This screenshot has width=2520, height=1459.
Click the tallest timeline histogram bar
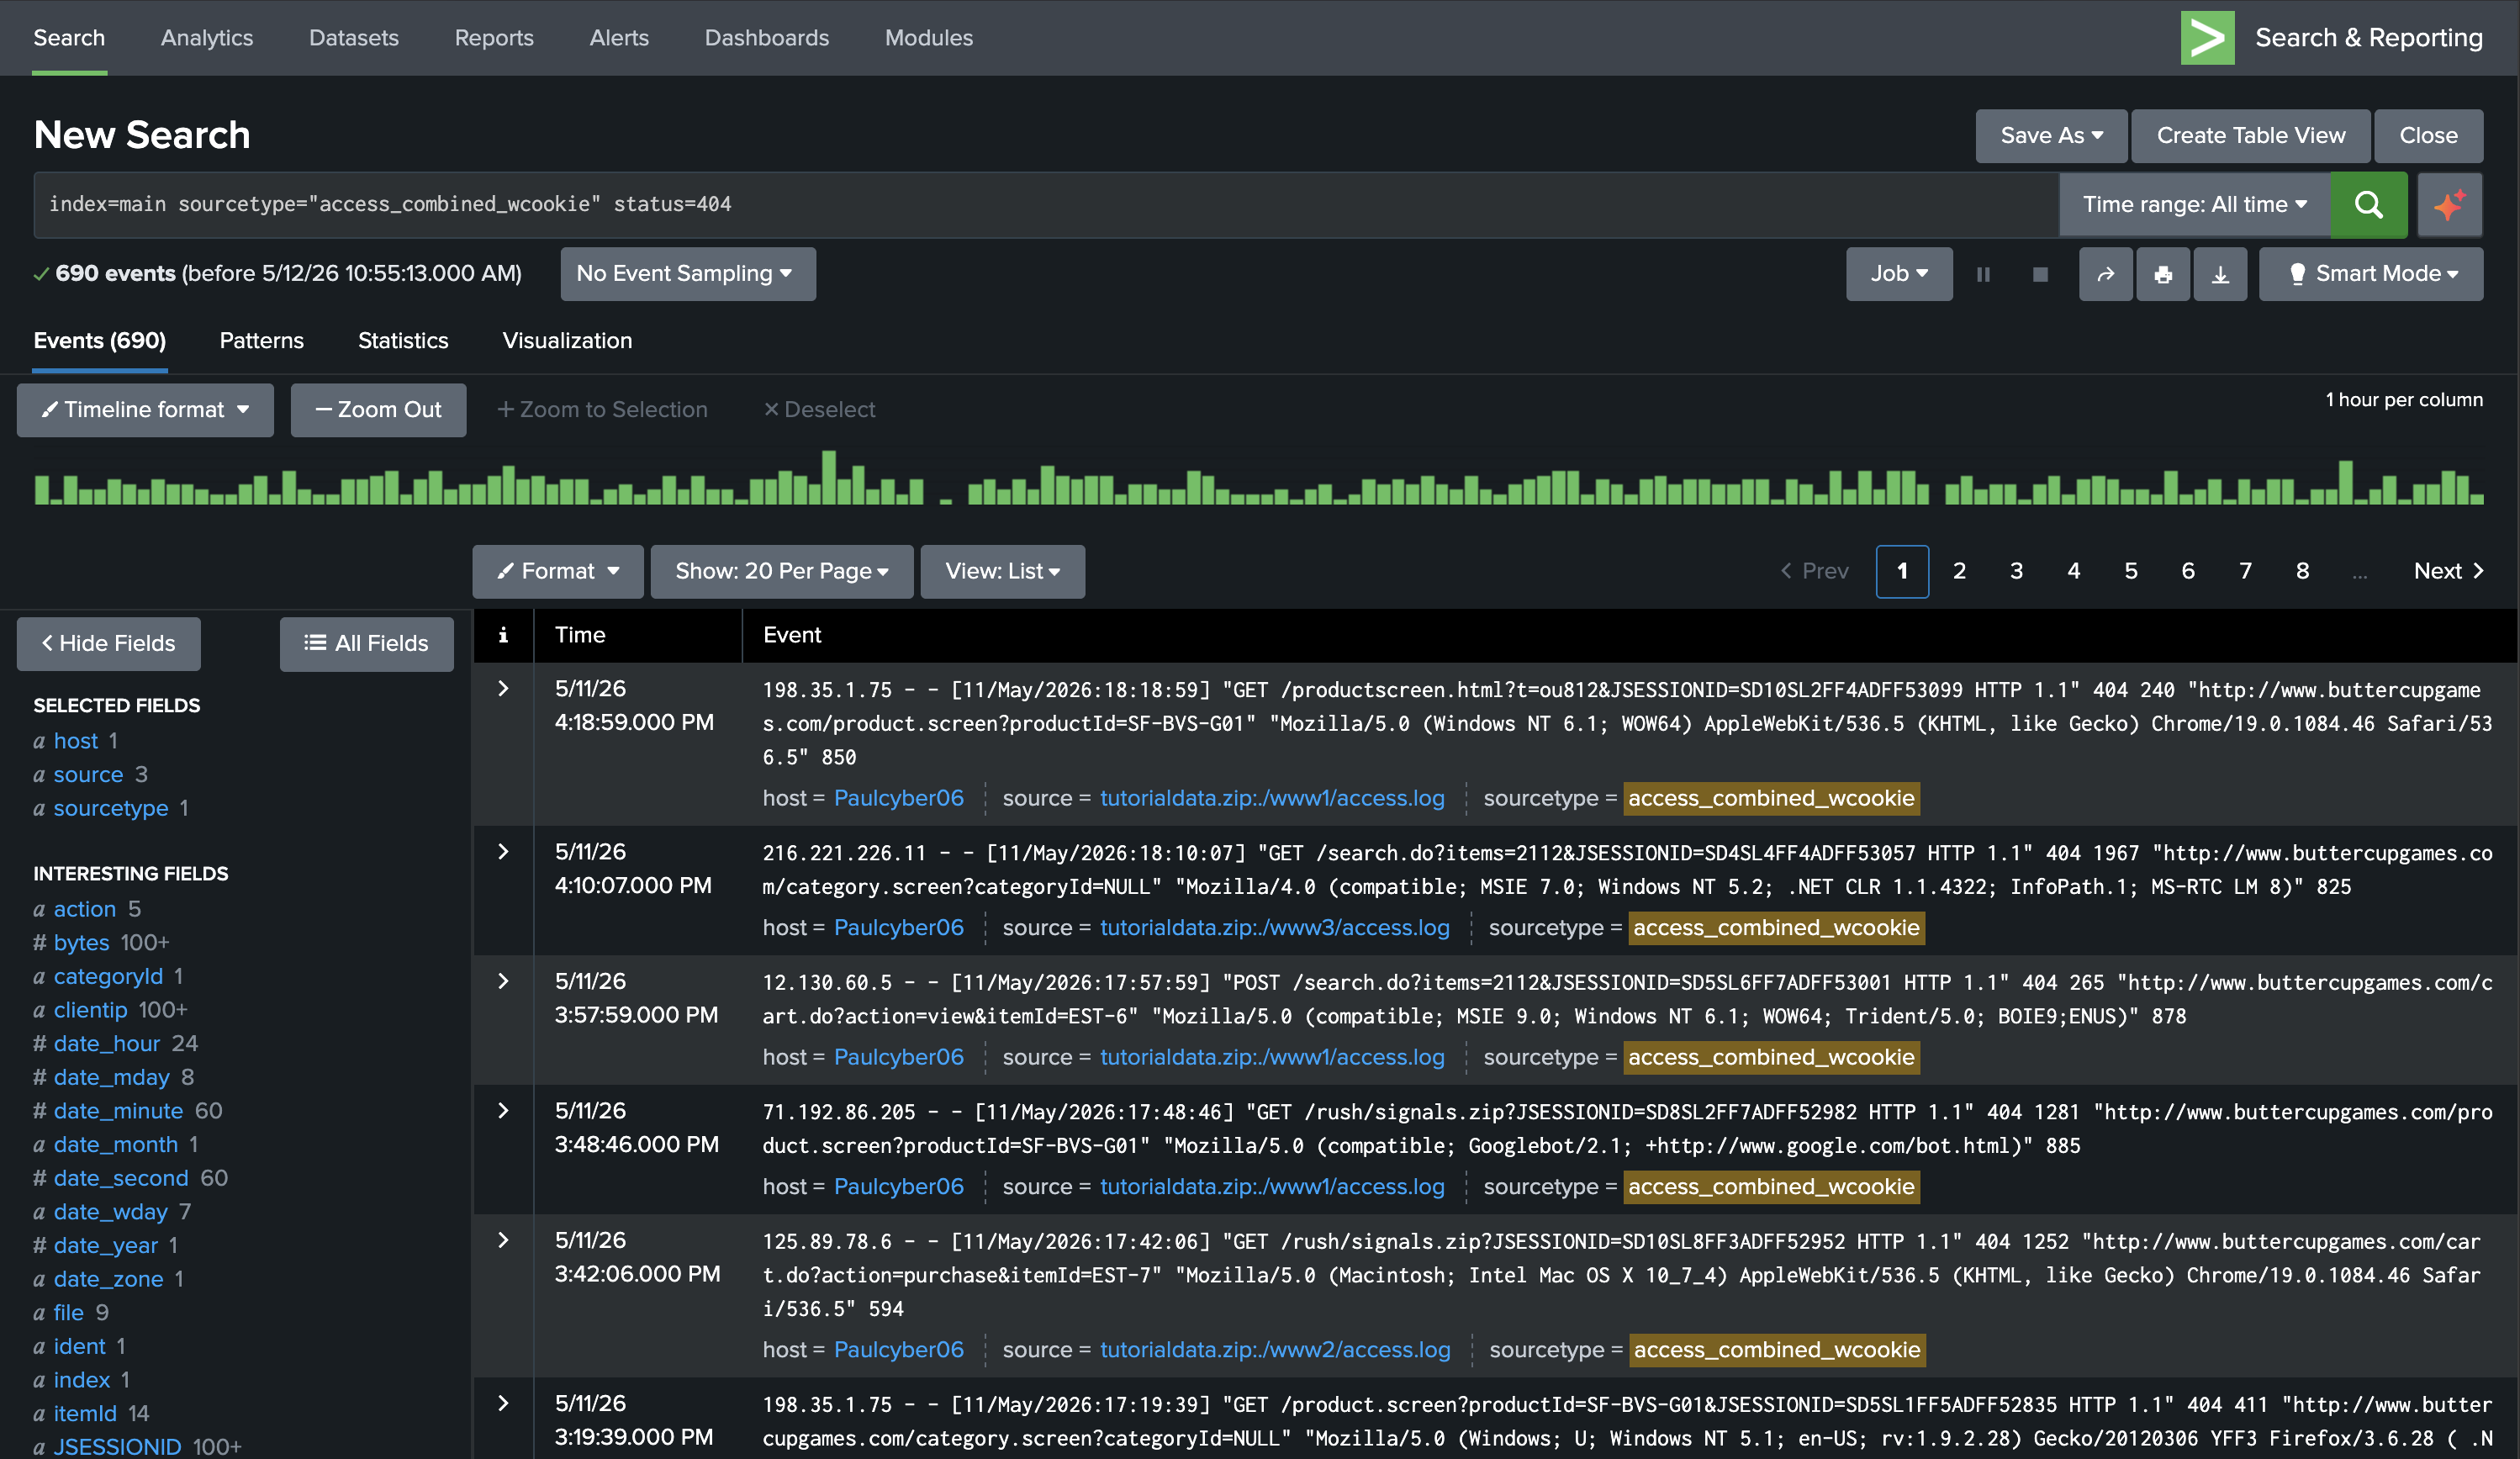(829, 477)
